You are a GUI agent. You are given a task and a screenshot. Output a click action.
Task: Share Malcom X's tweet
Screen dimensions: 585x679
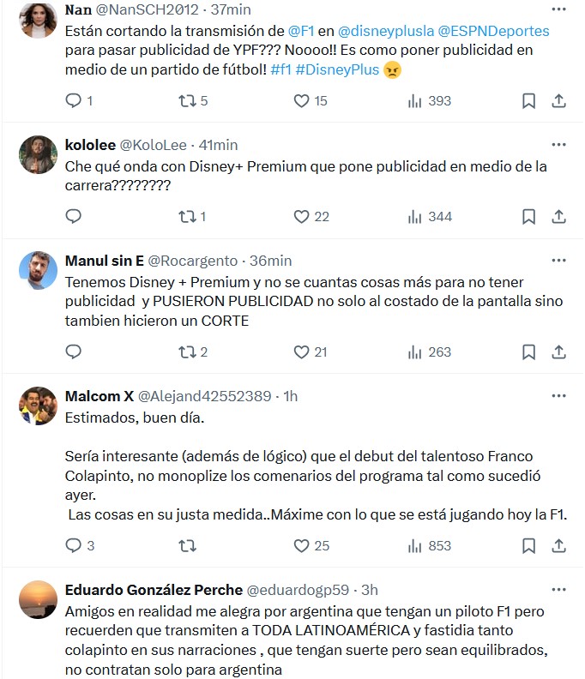tap(558, 545)
